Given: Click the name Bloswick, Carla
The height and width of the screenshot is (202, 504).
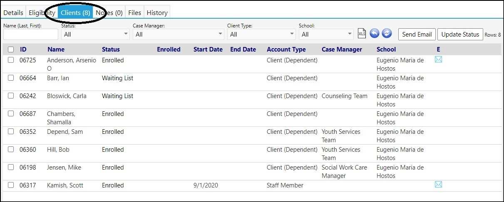Looking at the screenshot, I should click(x=67, y=96).
